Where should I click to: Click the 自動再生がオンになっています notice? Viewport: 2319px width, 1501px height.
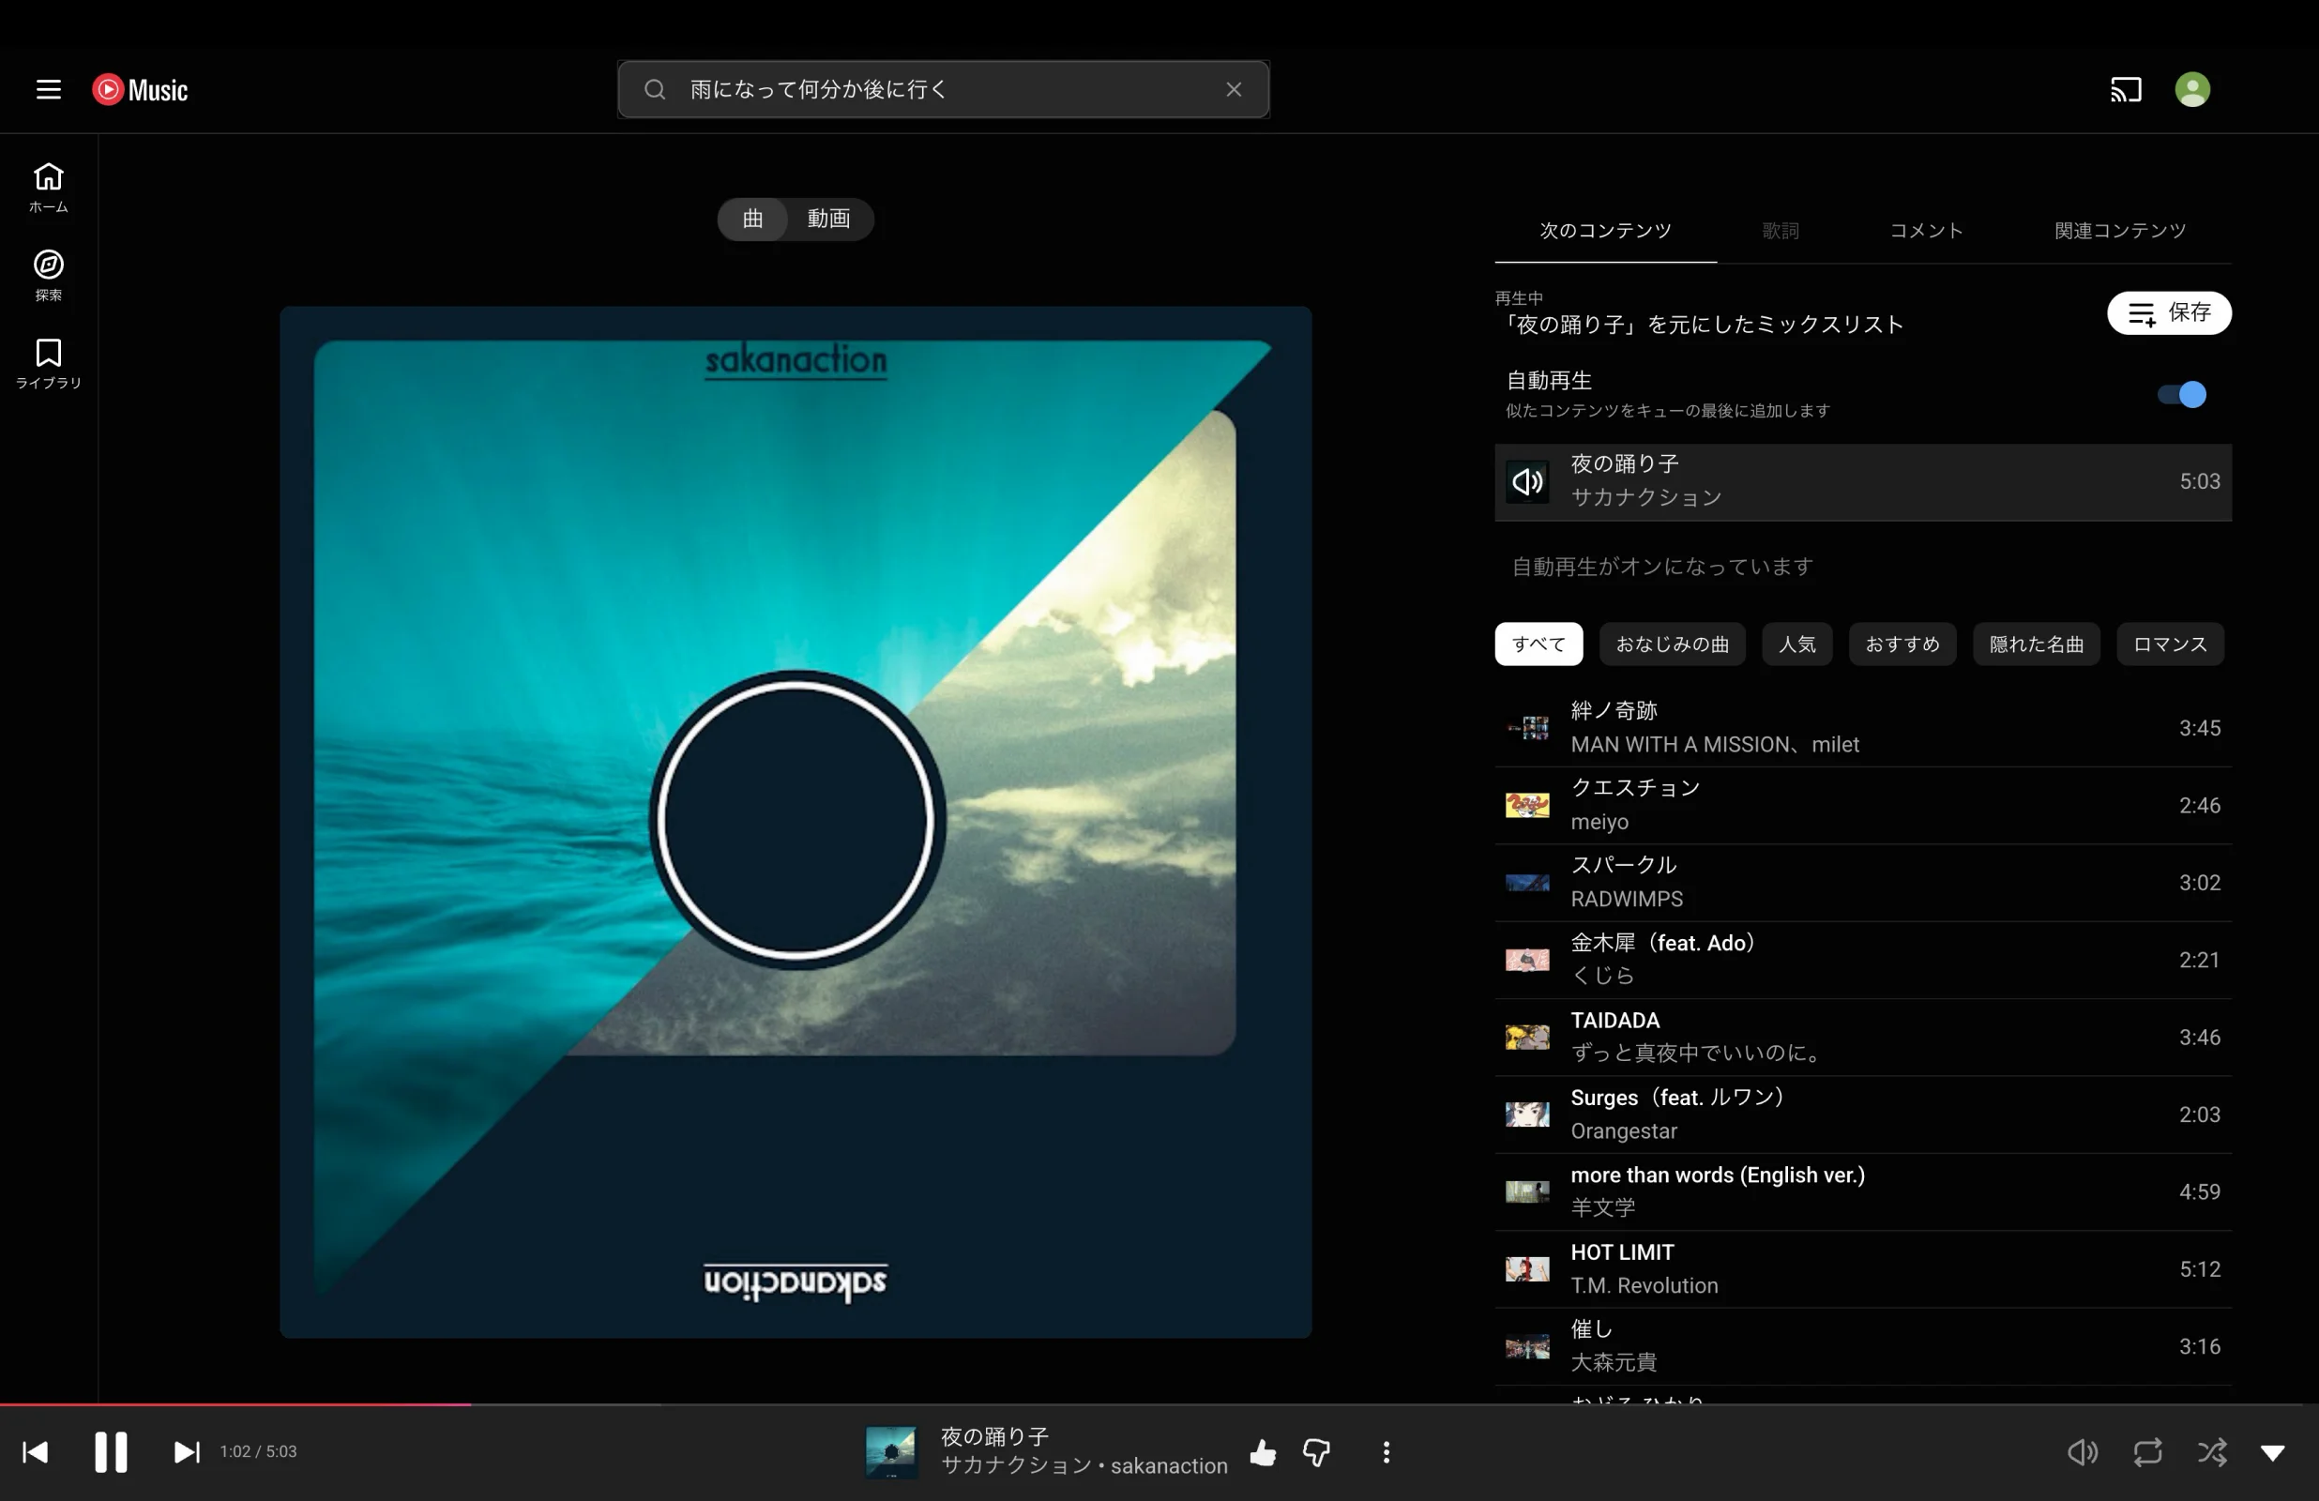click(x=1661, y=567)
